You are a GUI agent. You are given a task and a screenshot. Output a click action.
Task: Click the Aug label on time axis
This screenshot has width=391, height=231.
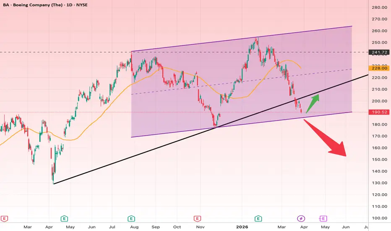click(134, 227)
